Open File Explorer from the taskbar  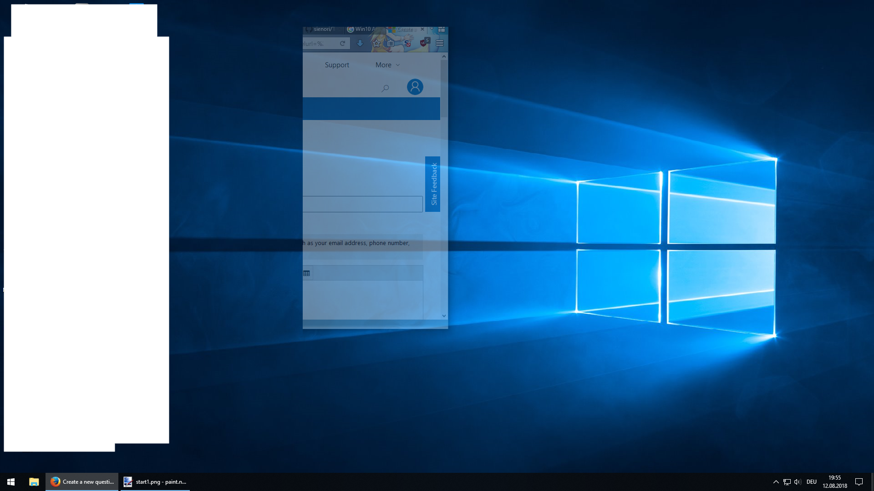(34, 482)
